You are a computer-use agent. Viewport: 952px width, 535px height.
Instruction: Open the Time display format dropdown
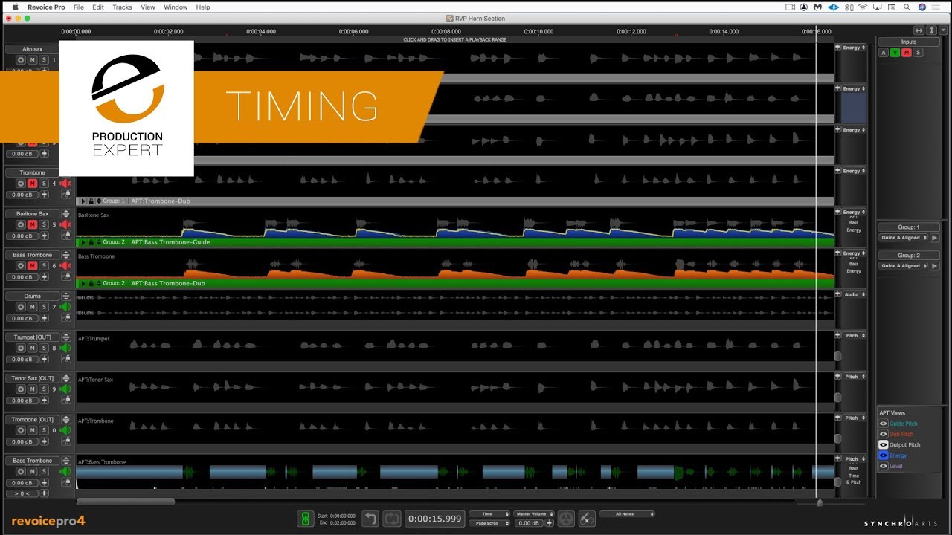489,514
